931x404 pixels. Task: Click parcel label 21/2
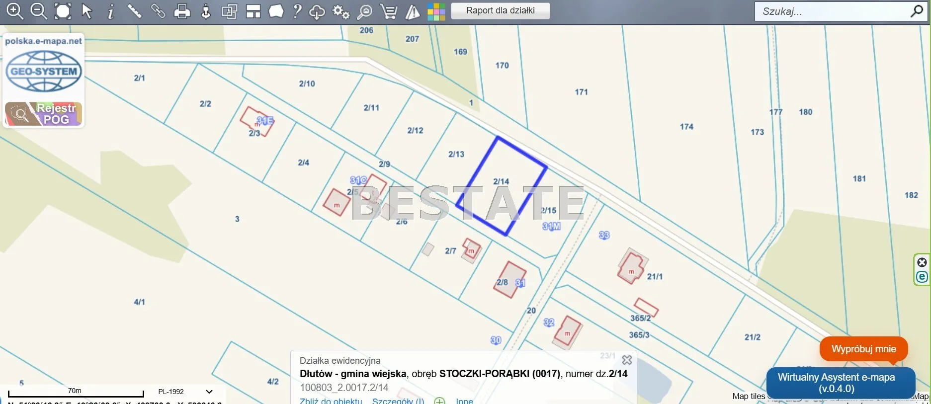pos(753,337)
